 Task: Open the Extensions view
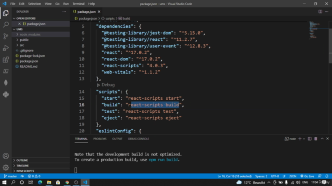pyautogui.click(x=6, y=60)
